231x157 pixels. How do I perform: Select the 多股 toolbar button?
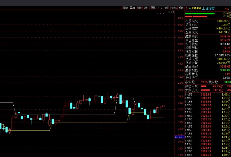pyautogui.click(x=139, y=8)
